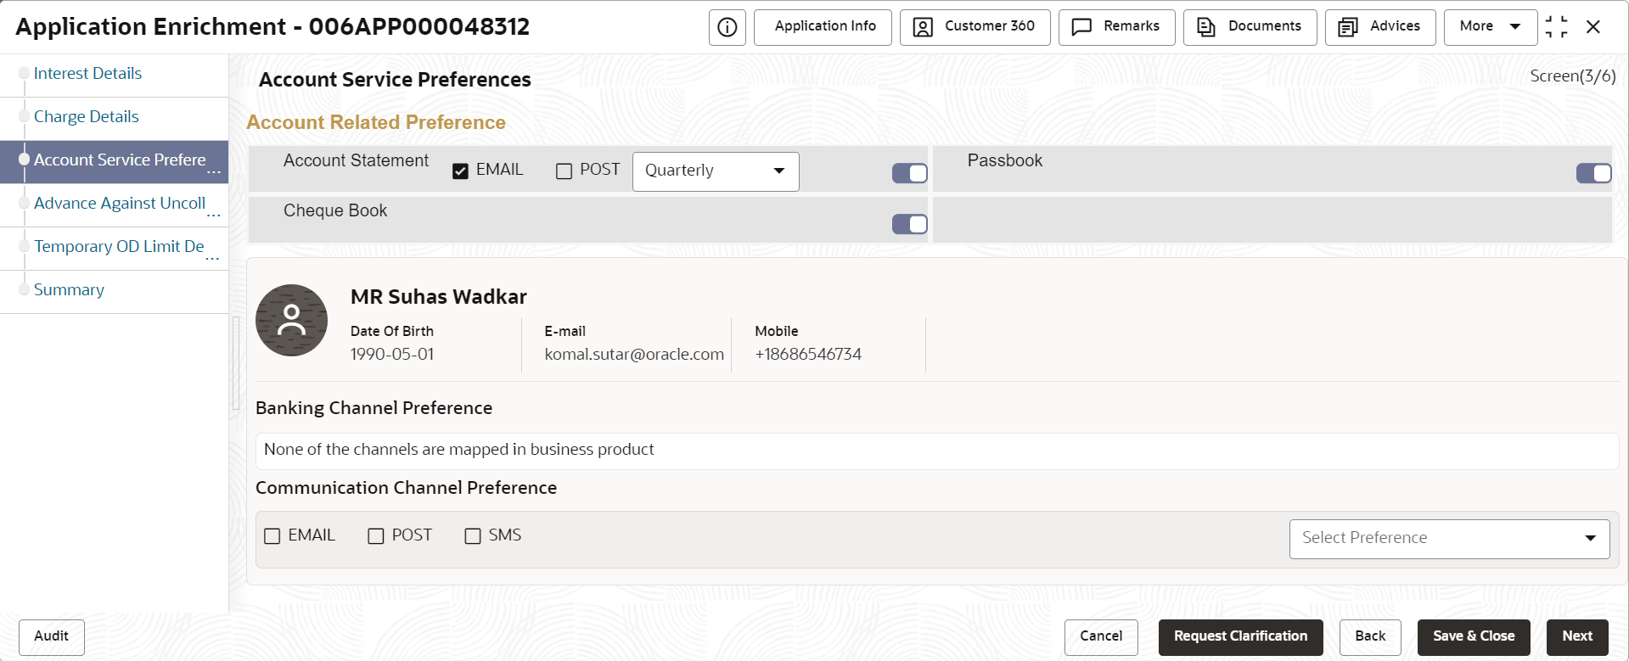Toggle the Passbook switch

pos(1594,173)
